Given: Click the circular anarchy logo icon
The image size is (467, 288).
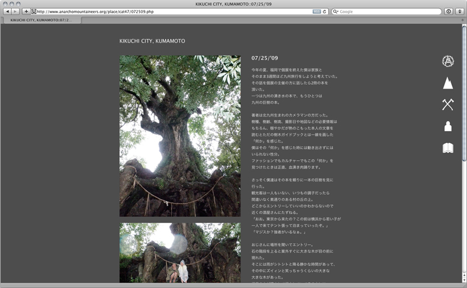Looking at the screenshot, I should 448,61.
